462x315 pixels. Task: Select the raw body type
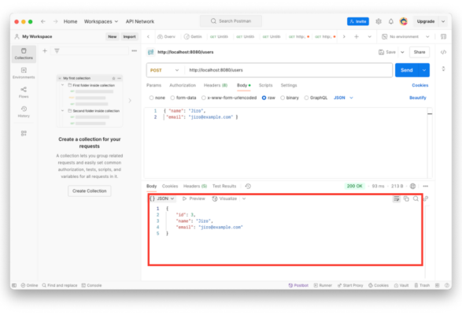pyautogui.click(x=268, y=98)
